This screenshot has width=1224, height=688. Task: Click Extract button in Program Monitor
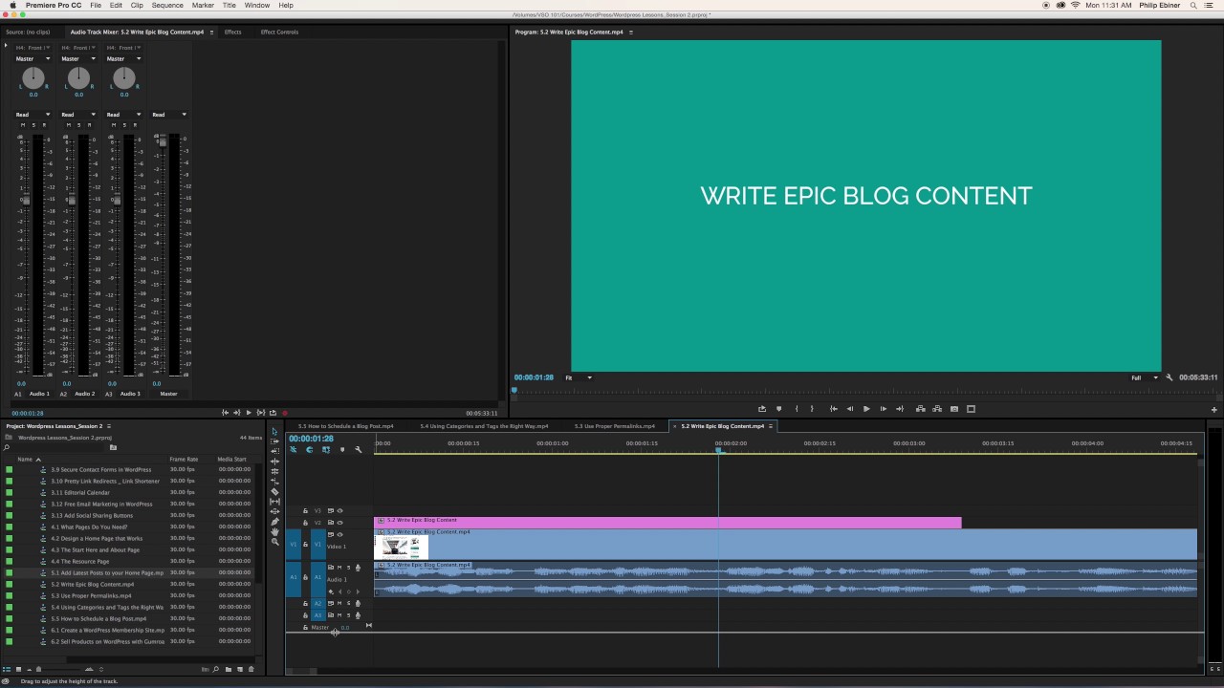pos(937,409)
